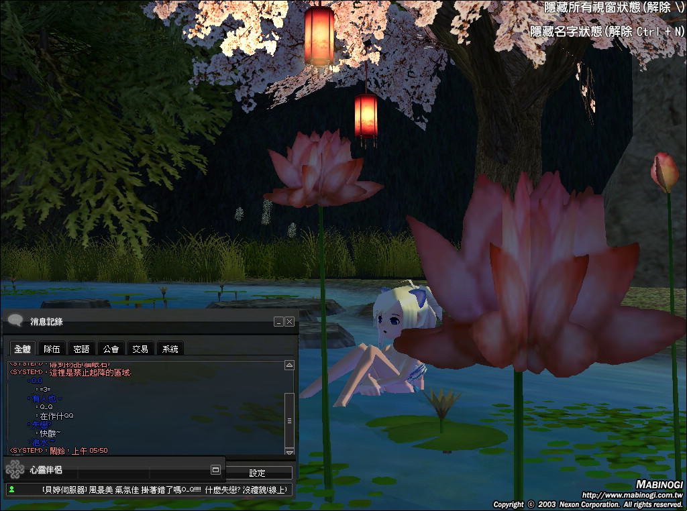Image resolution: width=687 pixels, height=511 pixels.
Task: Show the 公會 guild chat tab
Action: [x=111, y=349]
